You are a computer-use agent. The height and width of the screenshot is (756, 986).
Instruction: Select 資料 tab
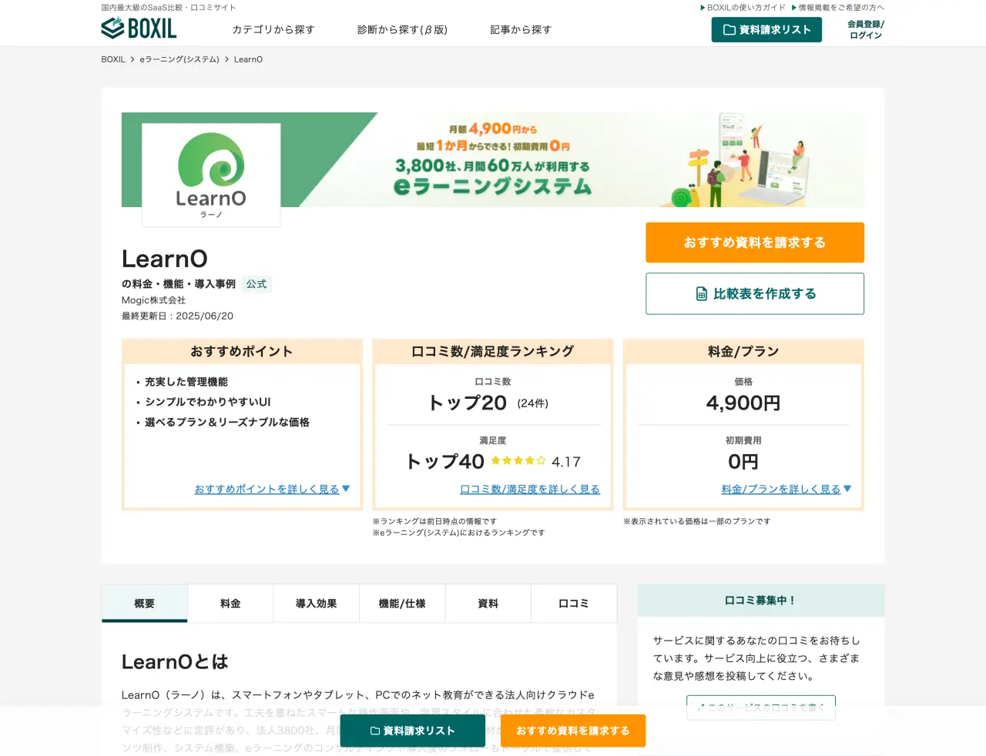click(488, 604)
